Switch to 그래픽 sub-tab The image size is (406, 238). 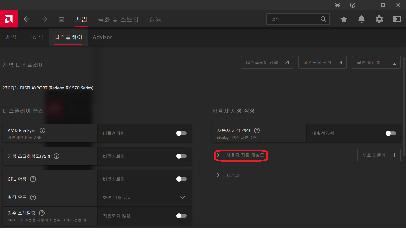pyautogui.click(x=35, y=37)
